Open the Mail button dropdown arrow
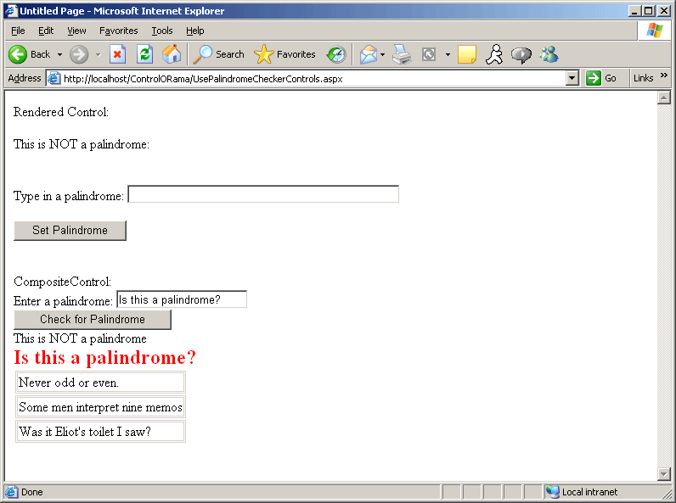 tap(382, 54)
